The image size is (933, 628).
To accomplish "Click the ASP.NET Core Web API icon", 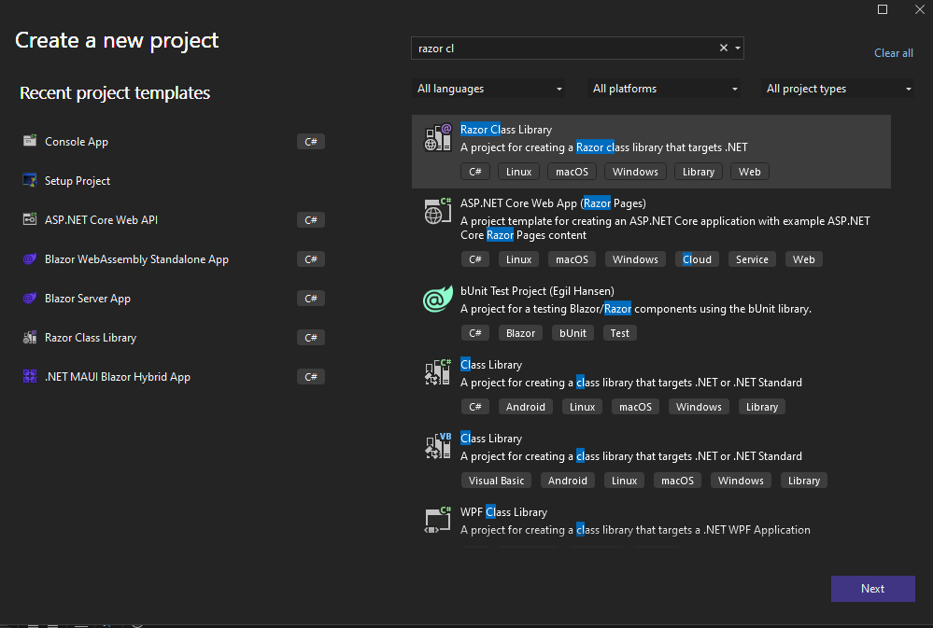I will (30, 219).
